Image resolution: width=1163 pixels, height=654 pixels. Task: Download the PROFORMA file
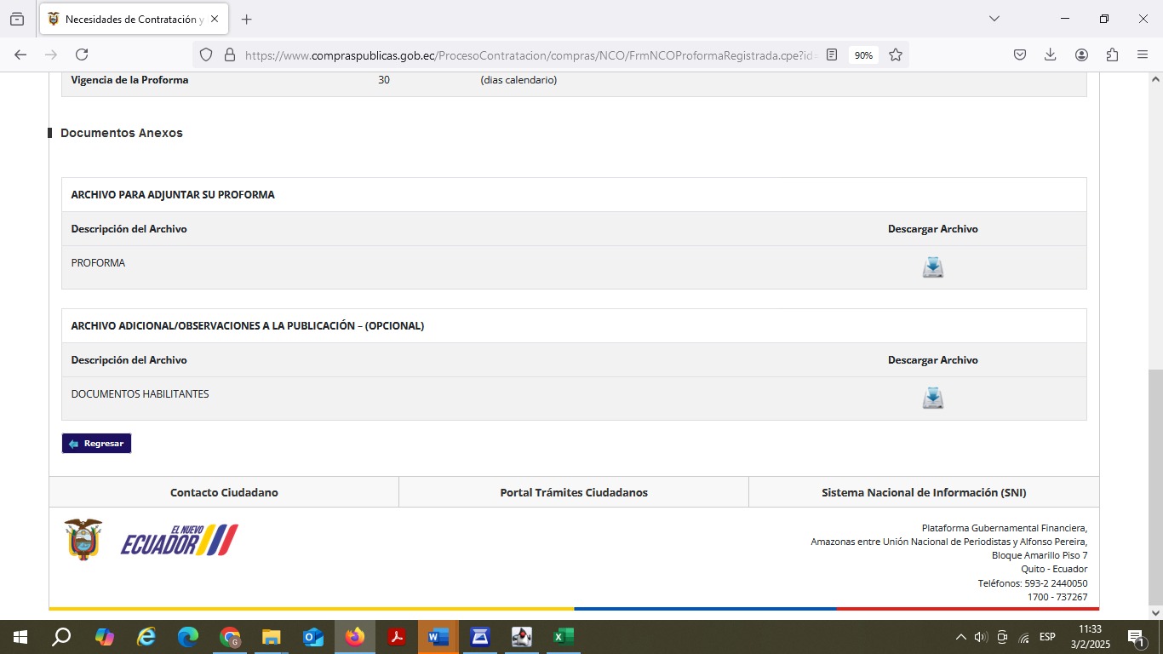[x=932, y=267]
